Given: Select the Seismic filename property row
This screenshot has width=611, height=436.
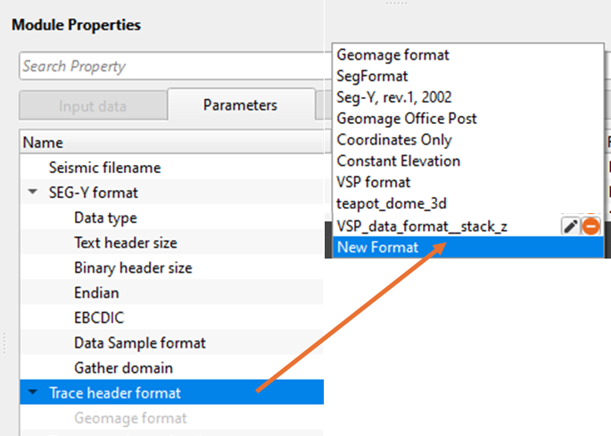Looking at the screenshot, I should point(104,168).
